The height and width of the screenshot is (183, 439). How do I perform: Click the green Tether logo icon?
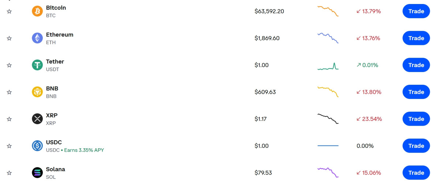(x=37, y=65)
